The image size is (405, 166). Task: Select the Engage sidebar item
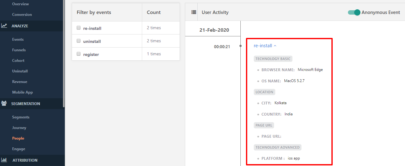19,149
